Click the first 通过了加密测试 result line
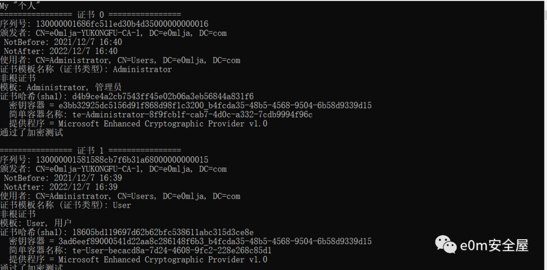This screenshot has height=270, width=547. pos(31,133)
